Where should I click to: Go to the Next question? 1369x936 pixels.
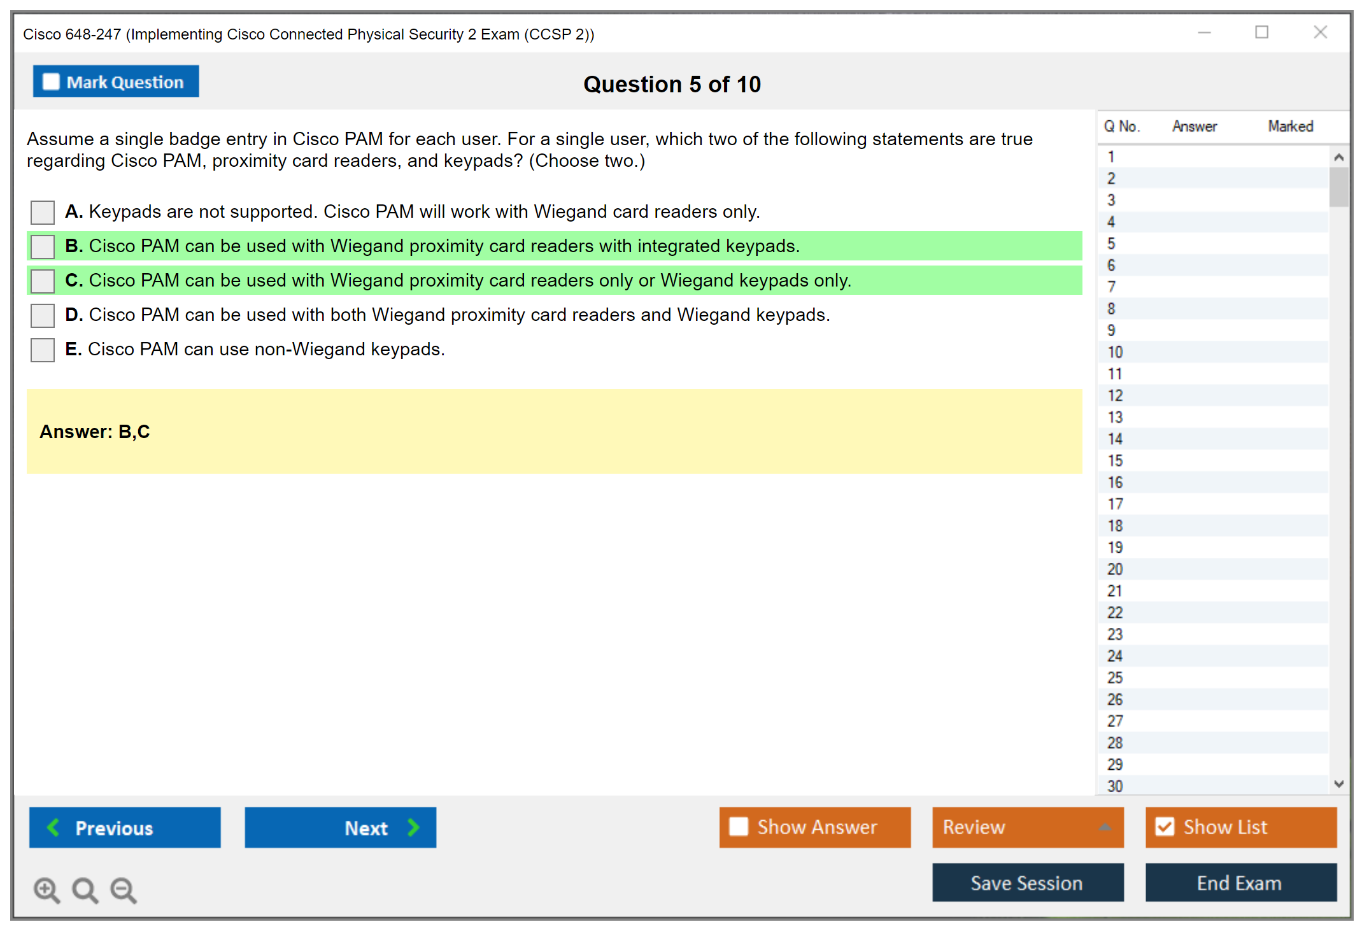click(340, 828)
